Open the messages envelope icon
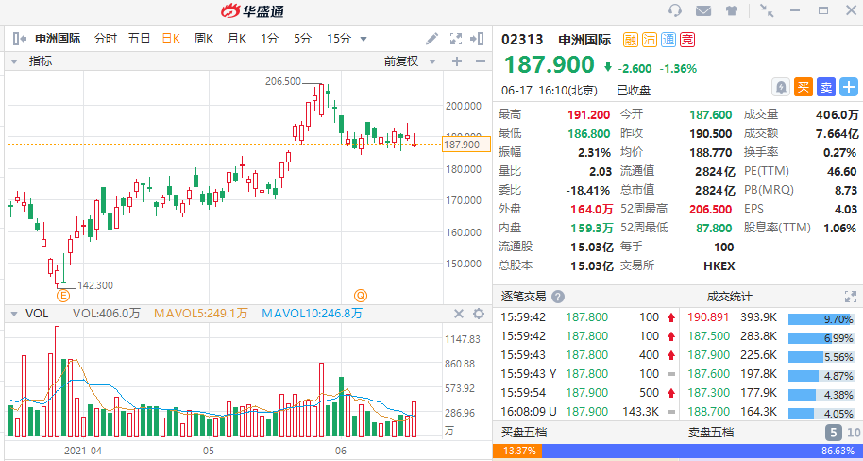The width and height of the screenshot is (863, 461). 702,10
